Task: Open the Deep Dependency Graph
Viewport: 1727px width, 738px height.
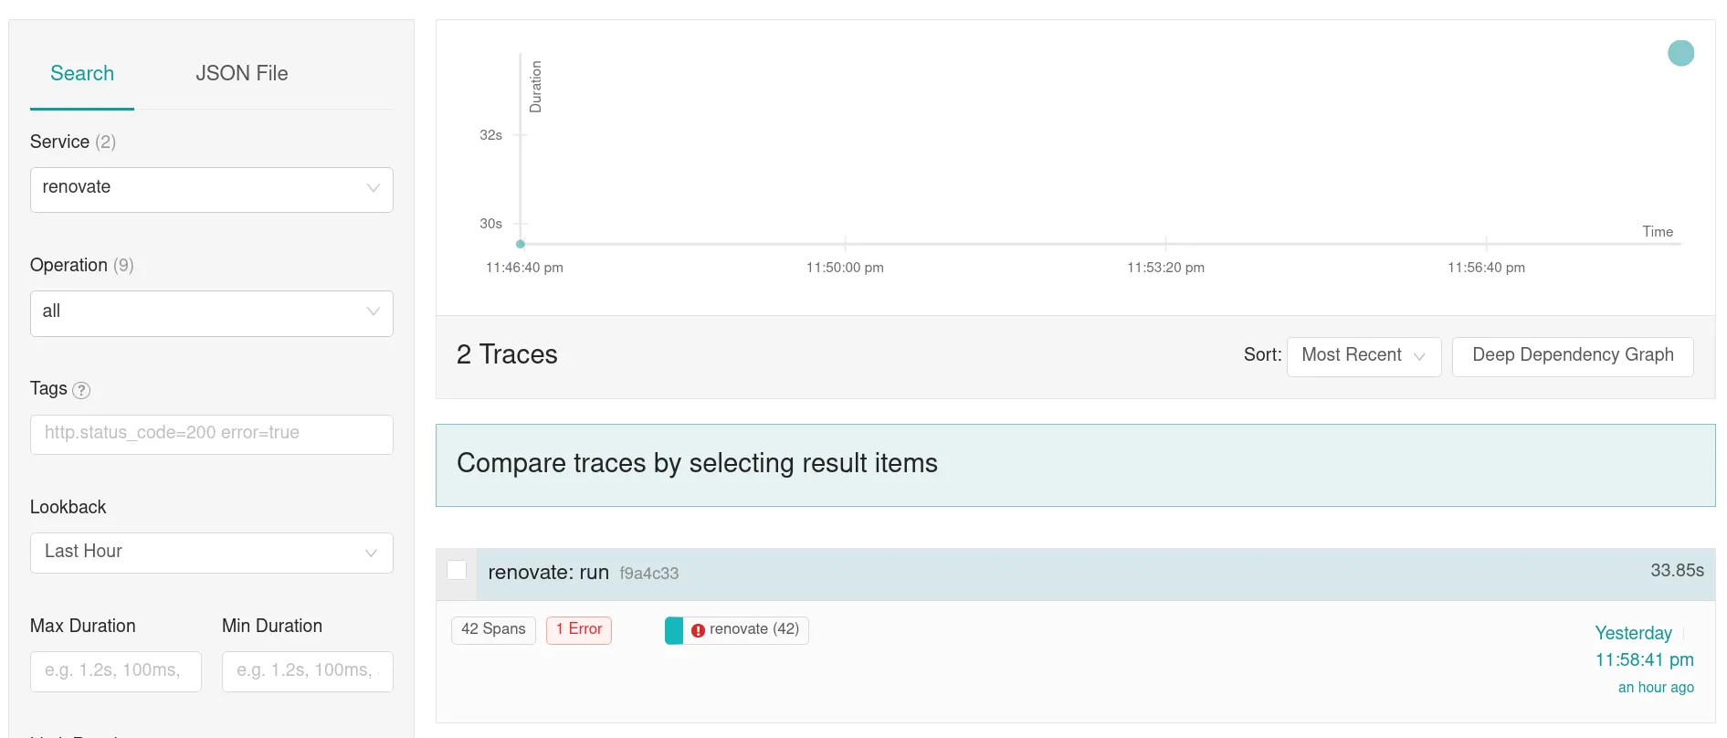Action: pyautogui.click(x=1573, y=356)
